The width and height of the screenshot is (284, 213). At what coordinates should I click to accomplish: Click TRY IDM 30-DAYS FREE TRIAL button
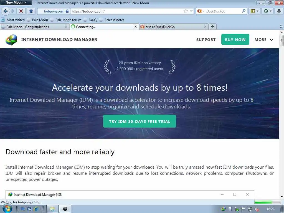tap(140, 121)
